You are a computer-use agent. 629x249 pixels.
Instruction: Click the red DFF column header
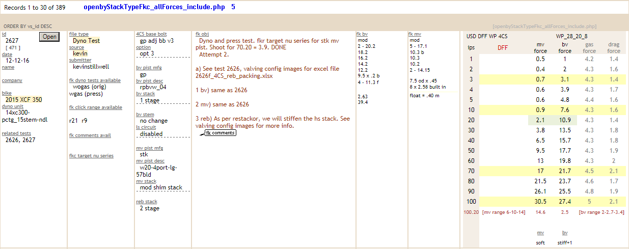502,48
